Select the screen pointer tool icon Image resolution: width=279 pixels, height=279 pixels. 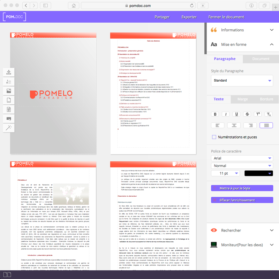point(9,119)
